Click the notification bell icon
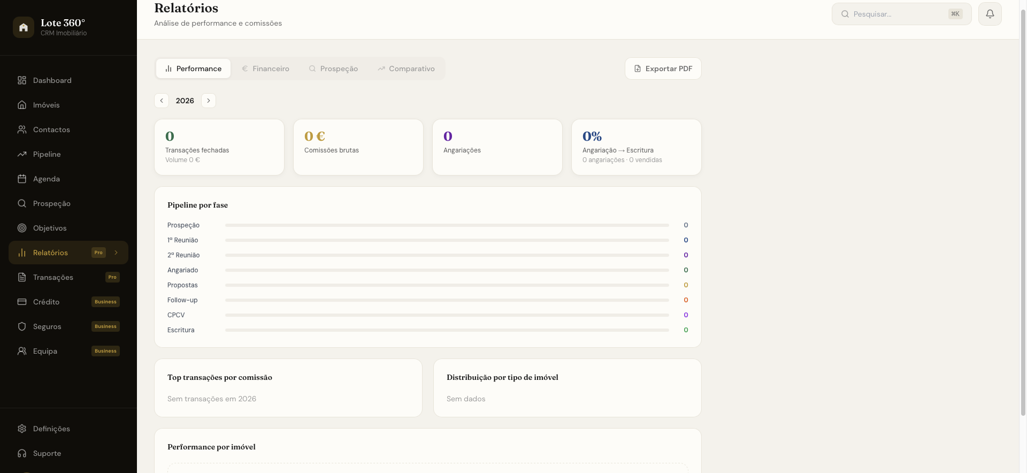1027x473 pixels. 990,14
